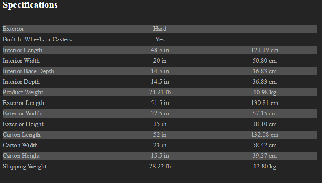Click the Hard exterior value
Viewport: 322px width, 183px height.
click(160, 29)
